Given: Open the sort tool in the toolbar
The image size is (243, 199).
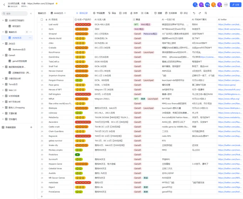Looking at the screenshot, I should (x=134, y=13).
